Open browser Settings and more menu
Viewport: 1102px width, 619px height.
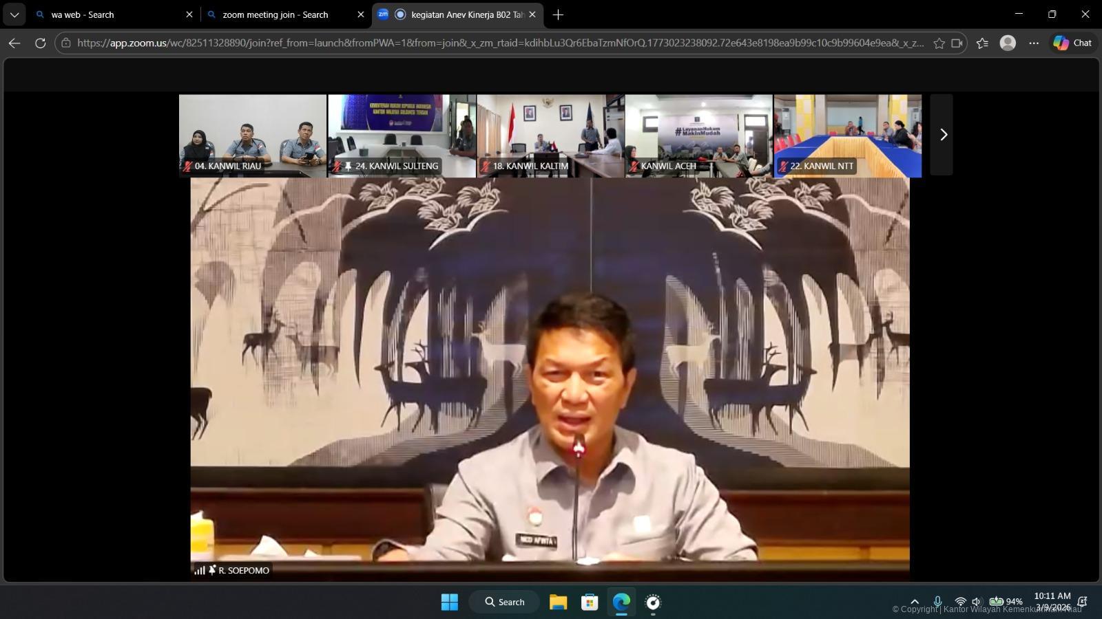[x=1034, y=43]
